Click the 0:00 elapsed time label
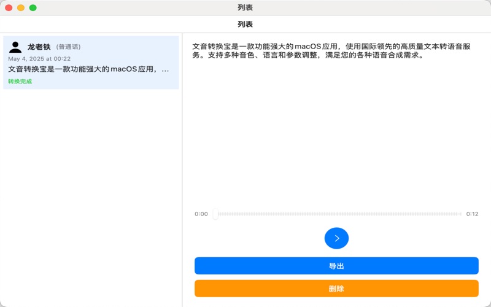Image resolution: width=491 pixels, height=307 pixels. pyautogui.click(x=201, y=214)
